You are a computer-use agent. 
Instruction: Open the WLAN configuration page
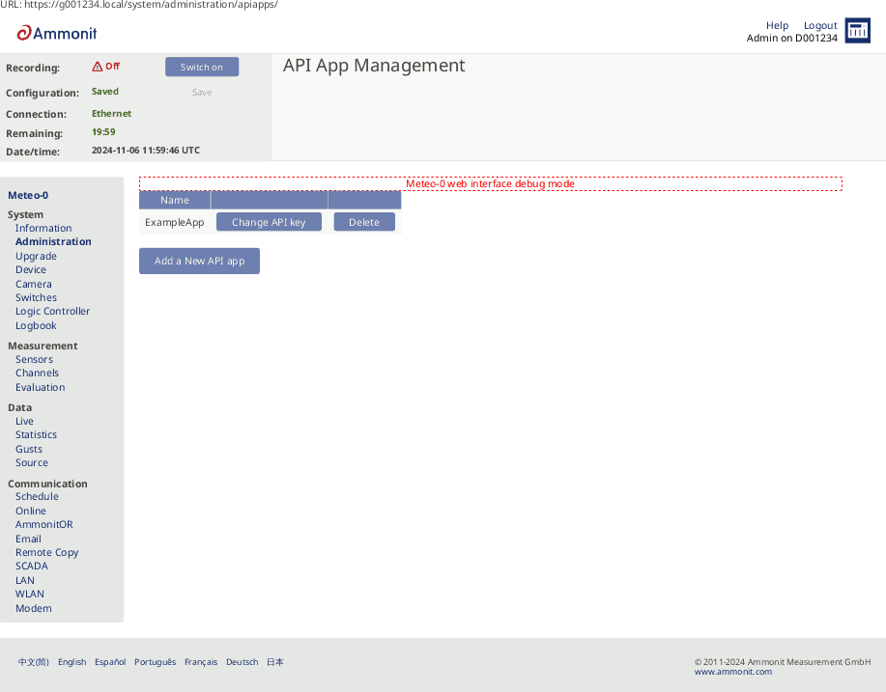coord(30,594)
